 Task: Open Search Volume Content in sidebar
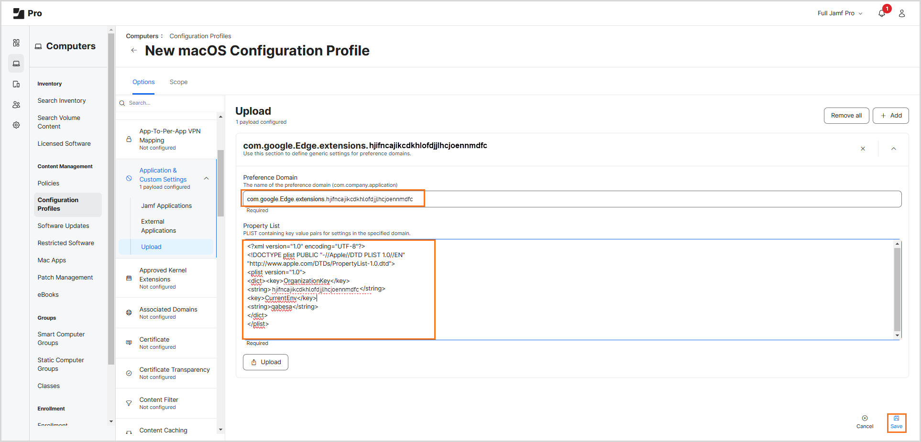(x=59, y=122)
